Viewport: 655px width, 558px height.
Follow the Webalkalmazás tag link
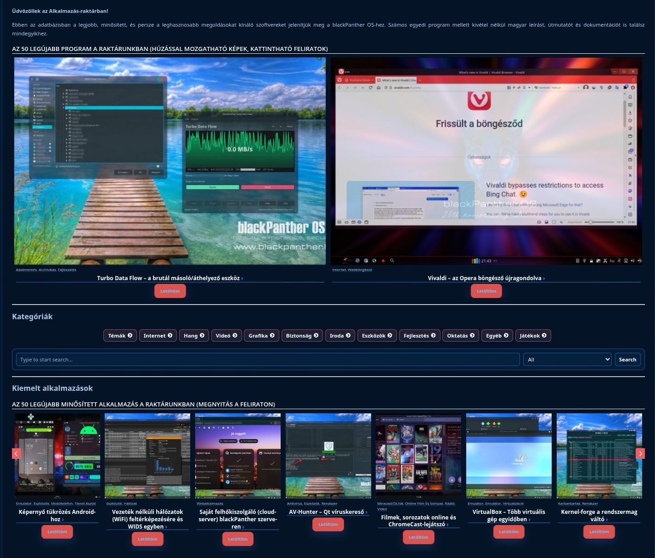point(210,504)
